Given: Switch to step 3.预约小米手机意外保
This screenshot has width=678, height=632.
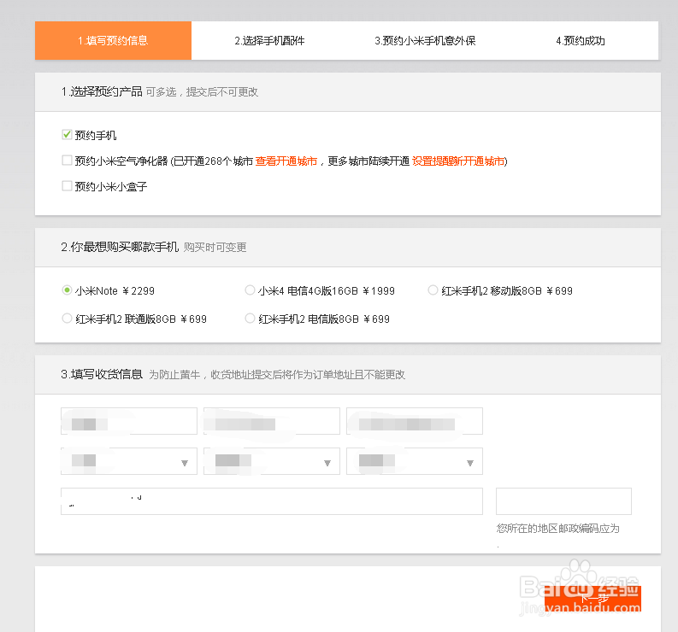Looking at the screenshot, I should tap(425, 41).
